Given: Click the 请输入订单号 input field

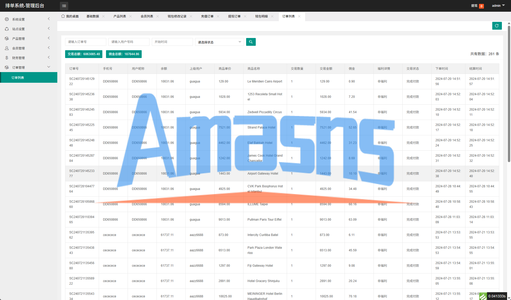Looking at the screenshot, I should coord(85,42).
